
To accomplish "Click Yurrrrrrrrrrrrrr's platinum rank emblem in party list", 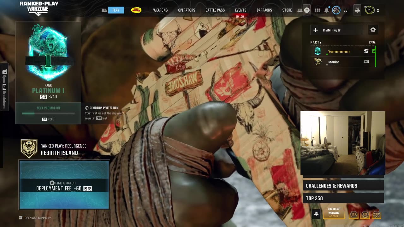I will pos(318,51).
